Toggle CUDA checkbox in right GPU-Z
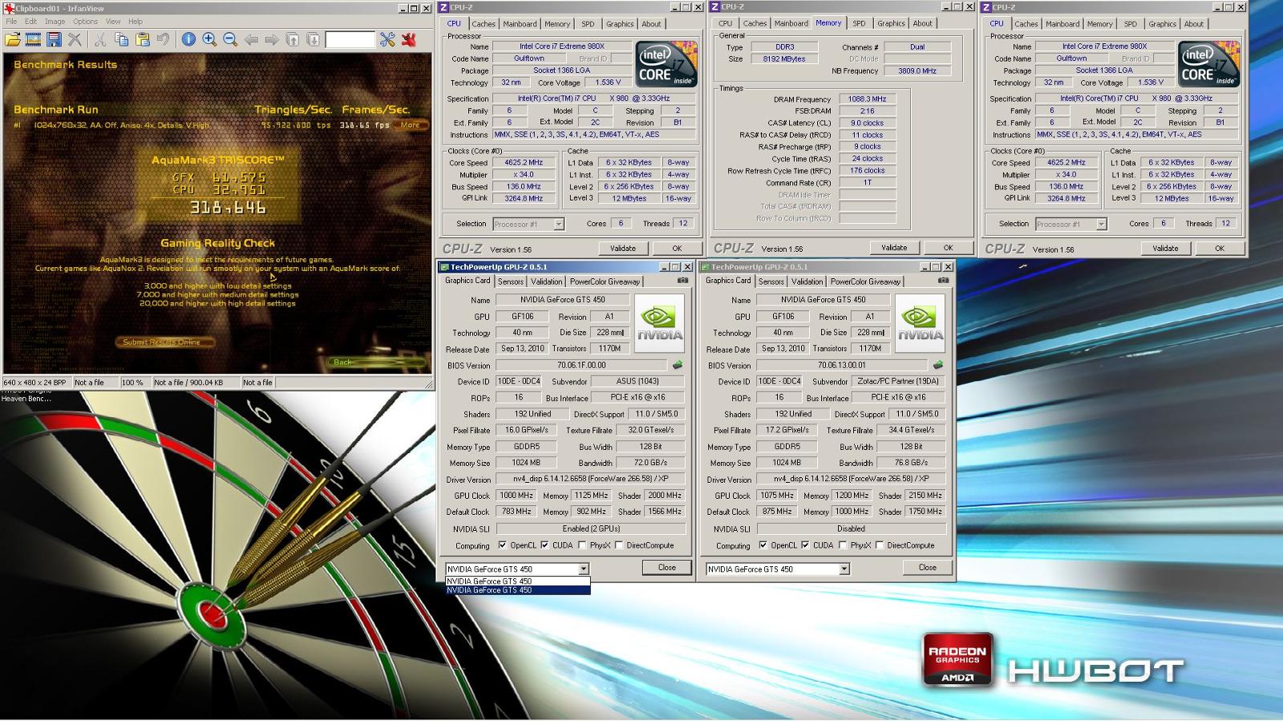Image resolution: width=1283 pixels, height=721 pixels. click(805, 545)
